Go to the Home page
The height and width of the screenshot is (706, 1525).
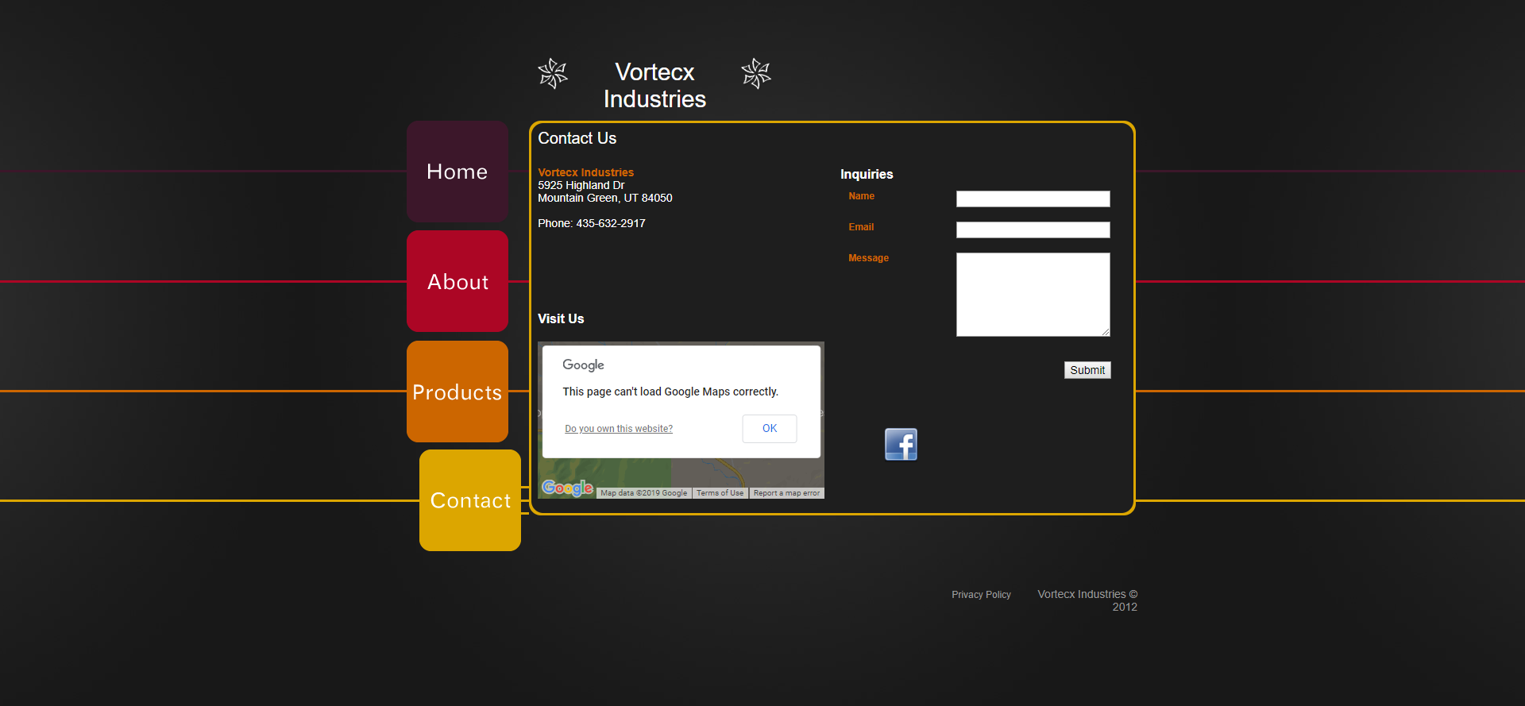pyautogui.click(x=457, y=172)
